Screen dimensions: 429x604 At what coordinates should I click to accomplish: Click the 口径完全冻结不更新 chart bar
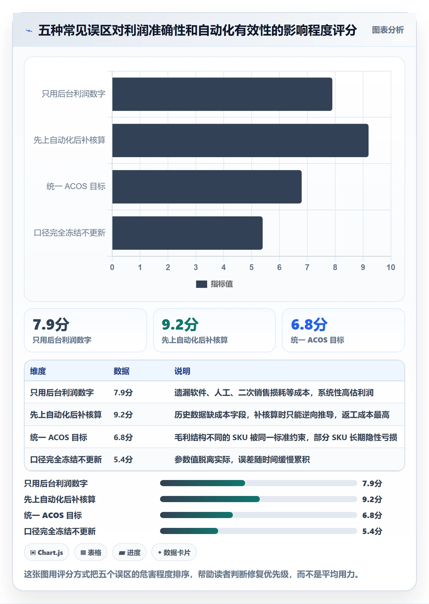[187, 233]
